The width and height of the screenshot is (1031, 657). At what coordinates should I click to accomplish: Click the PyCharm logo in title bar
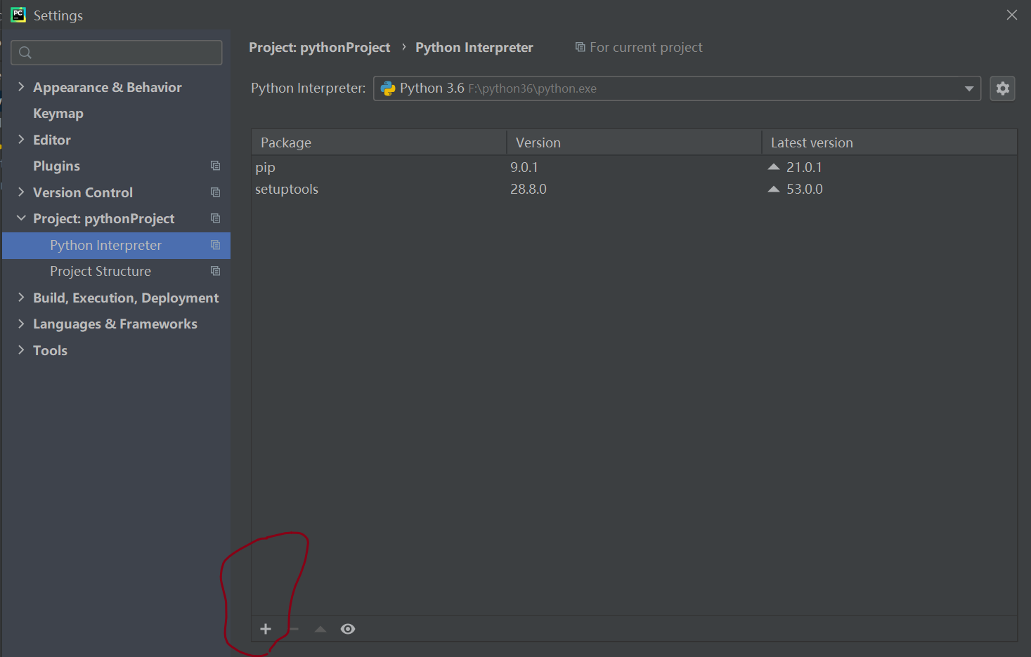point(18,15)
